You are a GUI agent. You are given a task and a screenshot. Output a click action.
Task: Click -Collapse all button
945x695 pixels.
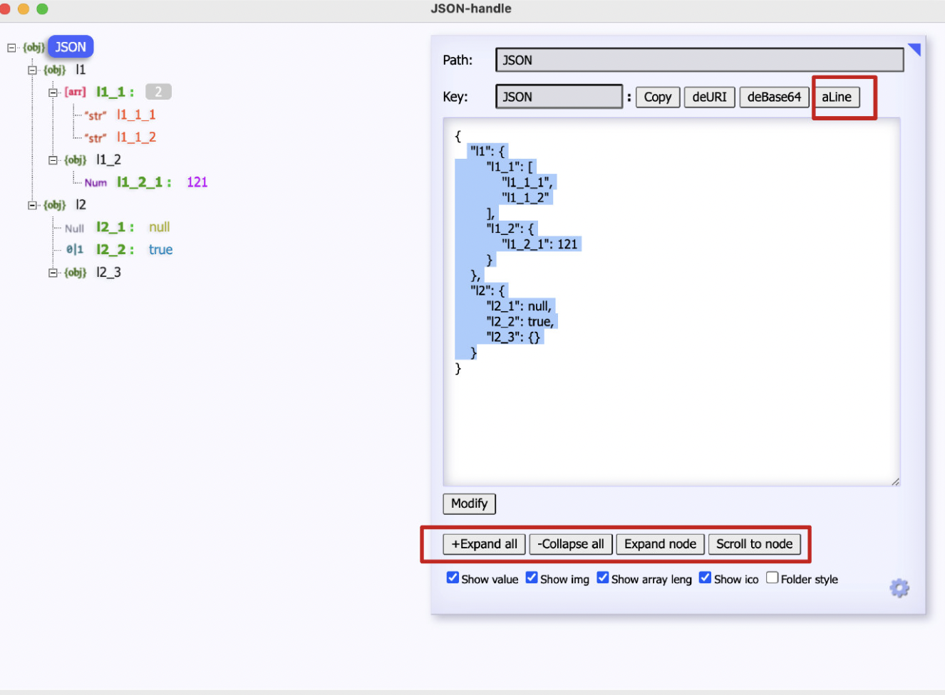[571, 544]
